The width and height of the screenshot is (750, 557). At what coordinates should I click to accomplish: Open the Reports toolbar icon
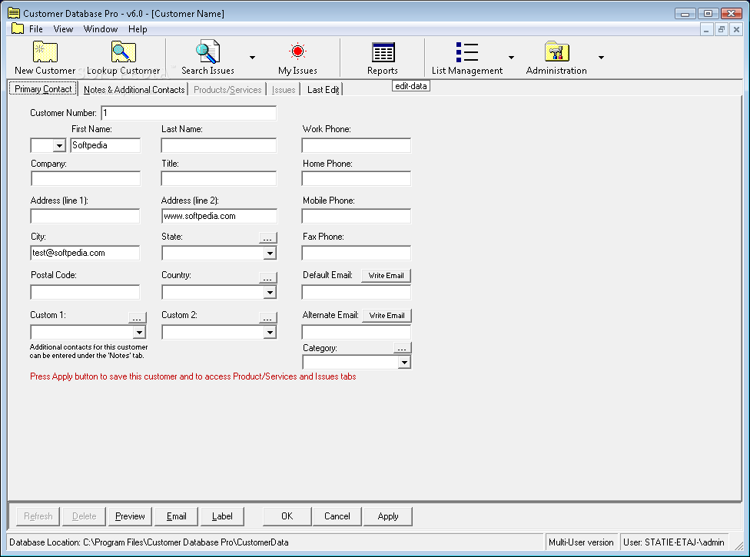click(383, 58)
